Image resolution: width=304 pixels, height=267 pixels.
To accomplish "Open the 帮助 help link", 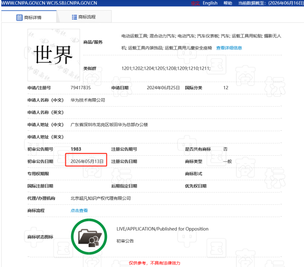I will 227,3.
